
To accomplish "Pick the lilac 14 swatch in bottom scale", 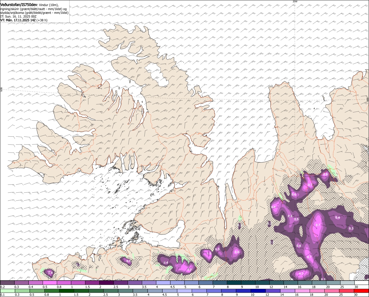I will click(288, 291).
